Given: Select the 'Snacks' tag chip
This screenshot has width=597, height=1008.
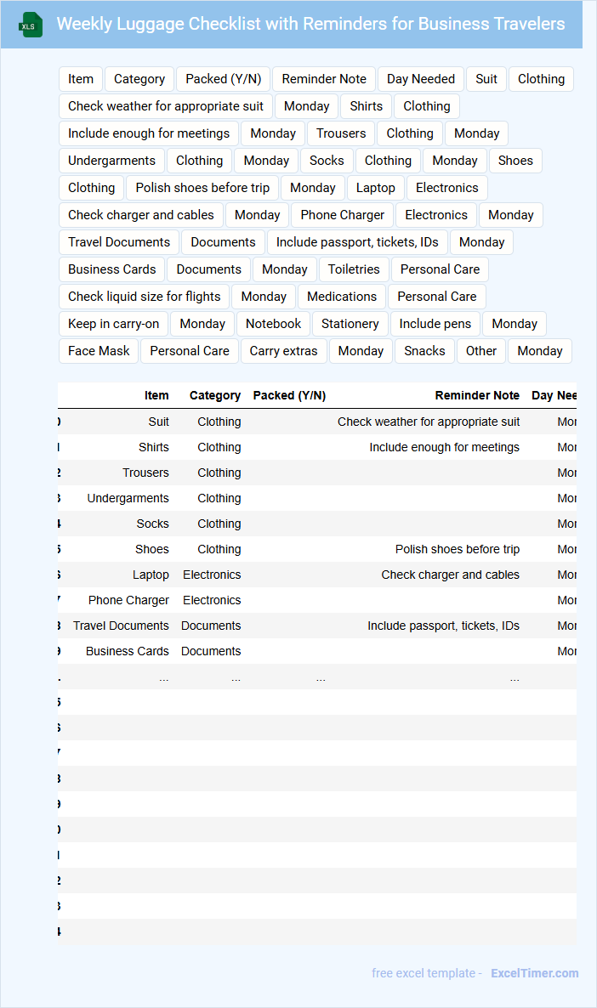Looking at the screenshot, I should [x=424, y=351].
